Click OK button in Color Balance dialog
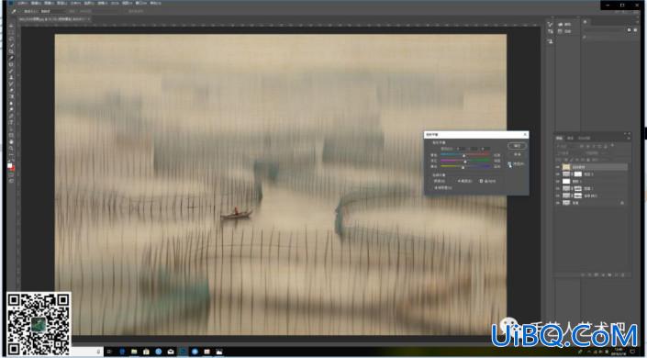This screenshot has width=647, height=358. tap(517, 146)
